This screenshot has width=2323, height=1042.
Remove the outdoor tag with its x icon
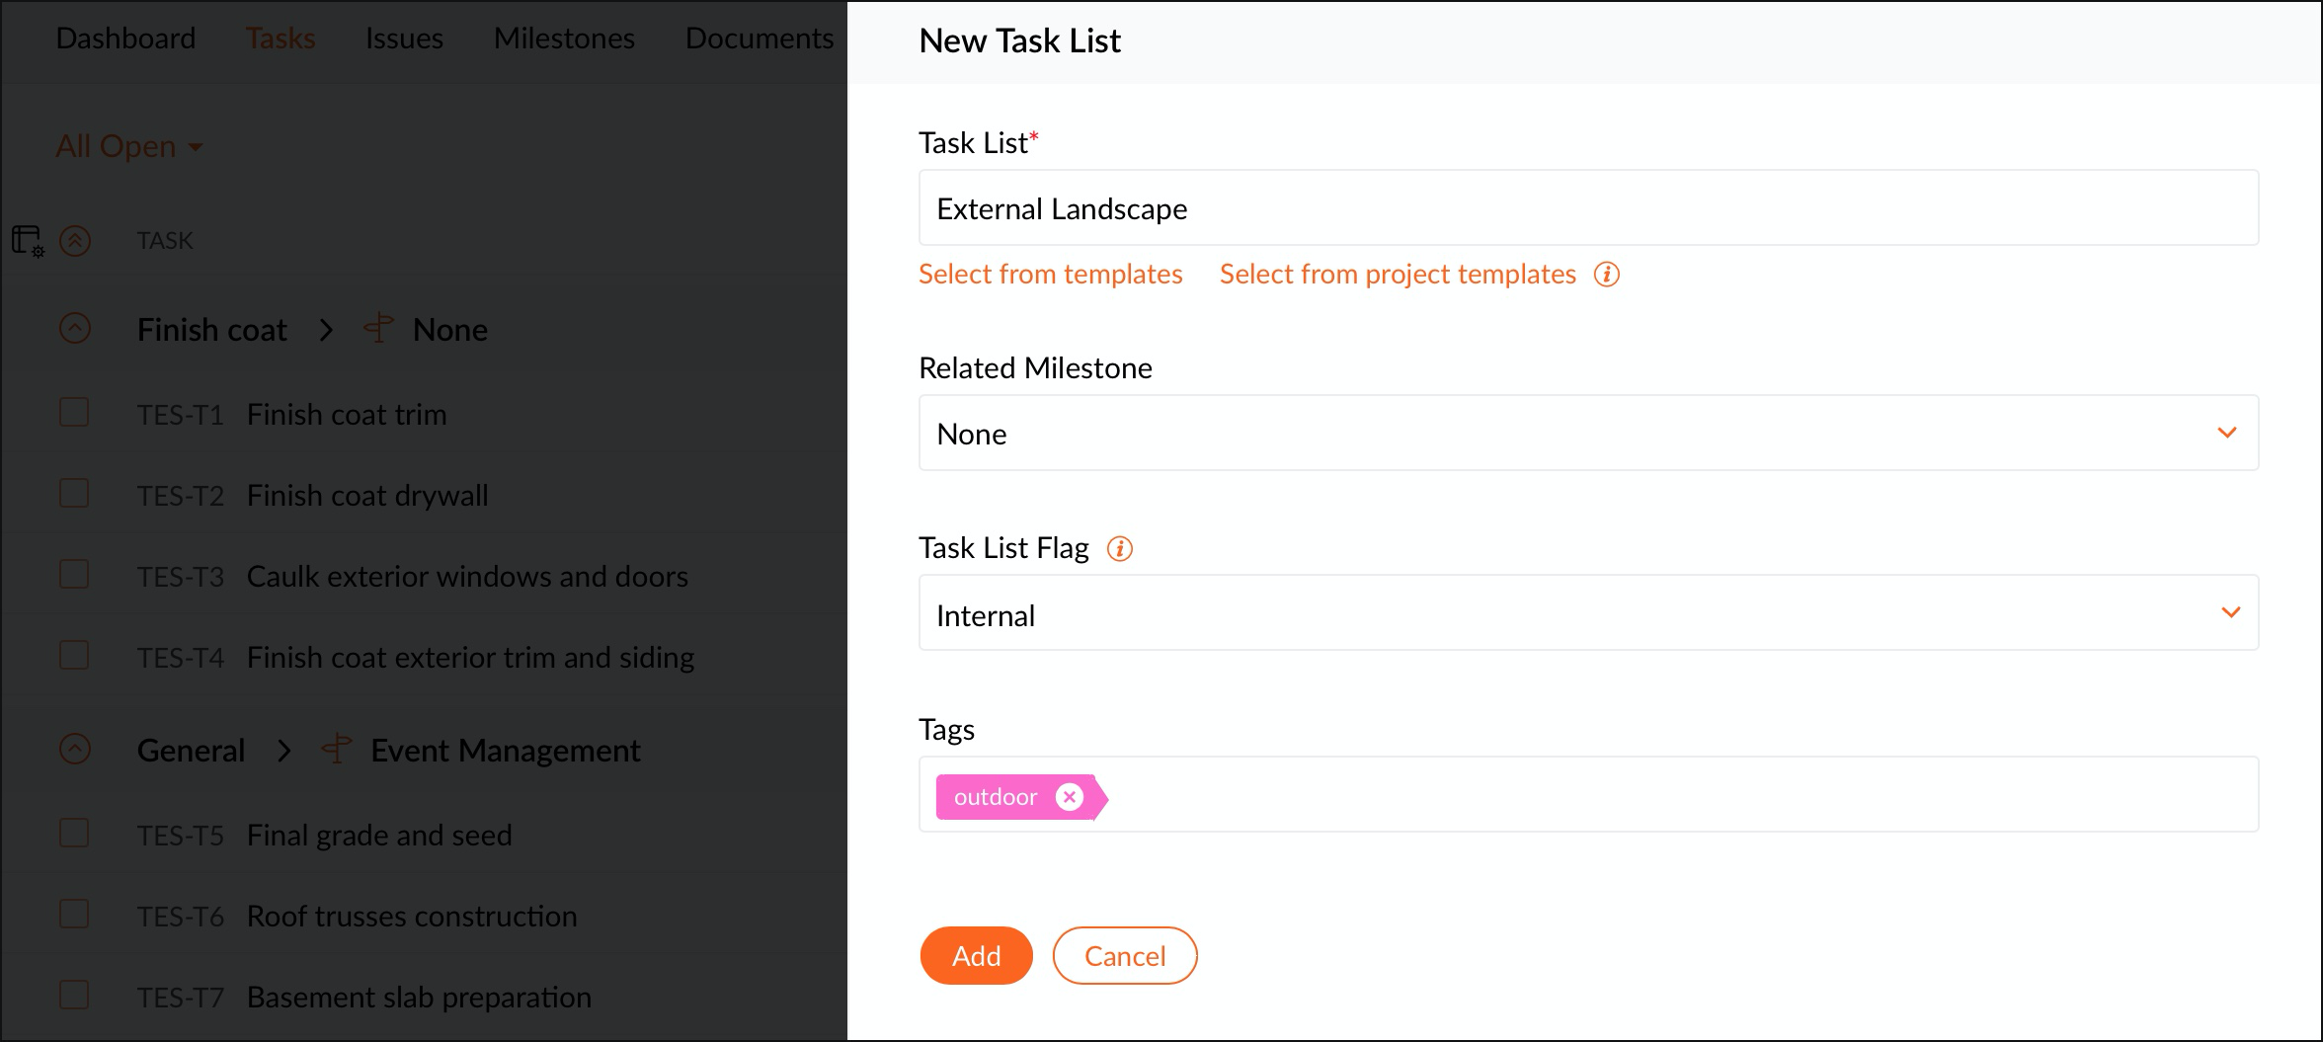click(1070, 797)
